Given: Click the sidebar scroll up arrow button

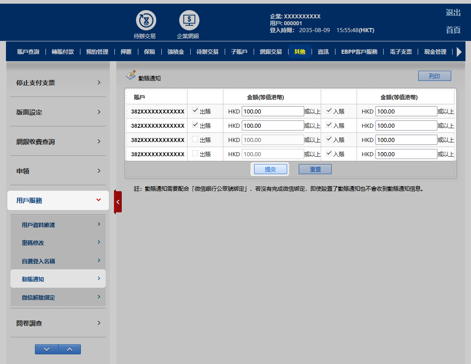Looking at the screenshot, I should (x=69, y=349).
